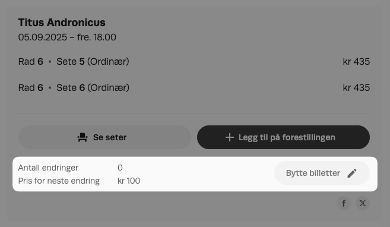The height and width of the screenshot is (227, 390).
Task: Click Legg til på forestillingen button
Action: (x=283, y=137)
